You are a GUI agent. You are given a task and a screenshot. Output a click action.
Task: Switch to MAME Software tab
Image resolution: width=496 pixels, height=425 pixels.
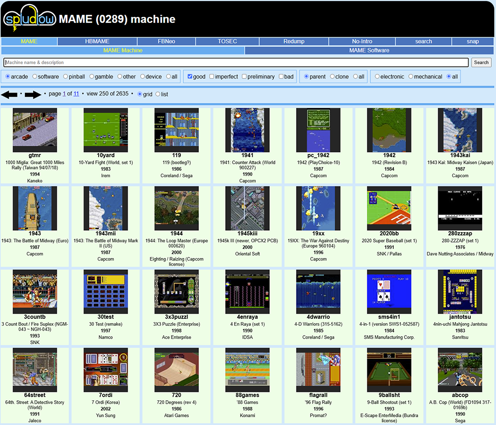tap(369, 50)
